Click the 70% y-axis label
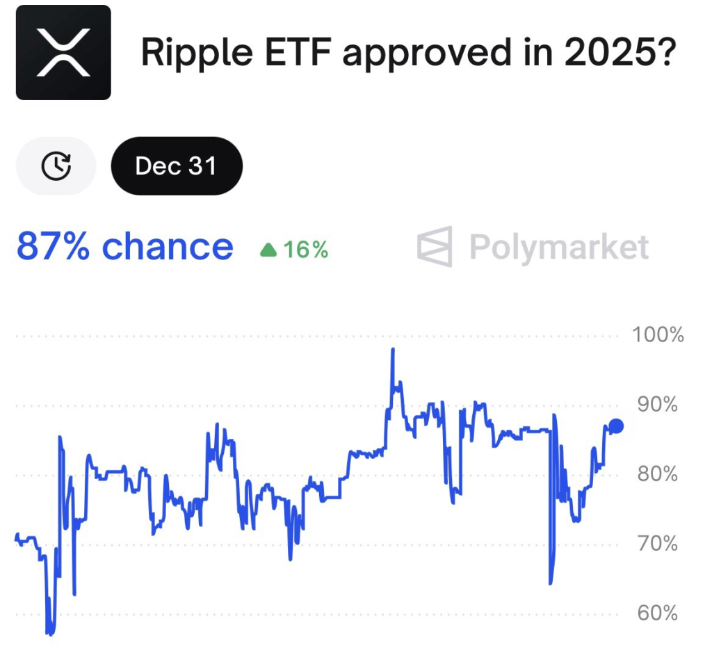This screenshot has width=712, height=669. pyautogui.click(x=658, y=543)
